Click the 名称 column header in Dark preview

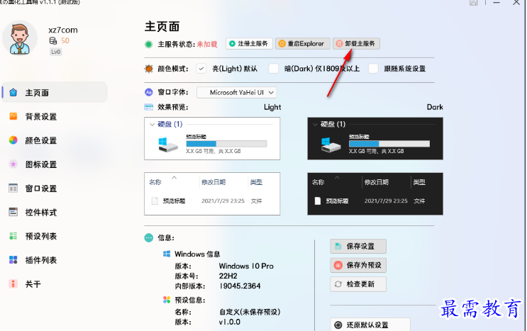318,182
